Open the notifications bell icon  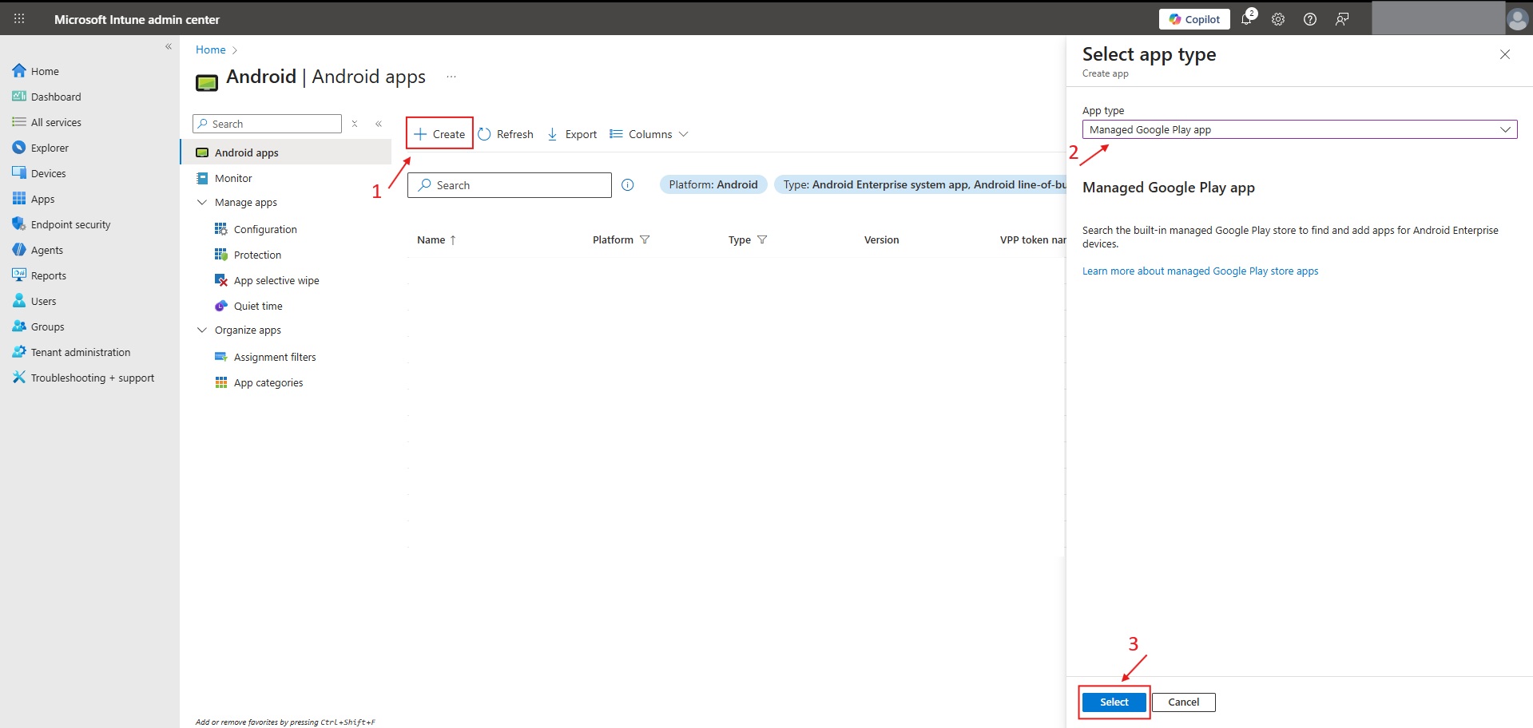tap(1246, 19)
